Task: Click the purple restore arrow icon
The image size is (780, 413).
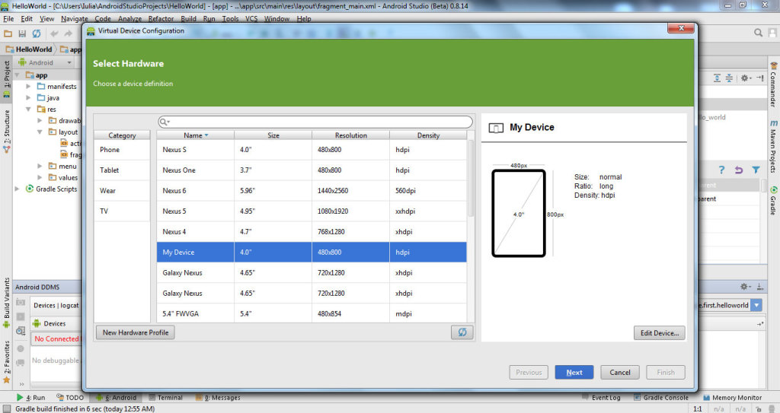Action: tap(739, 170)
